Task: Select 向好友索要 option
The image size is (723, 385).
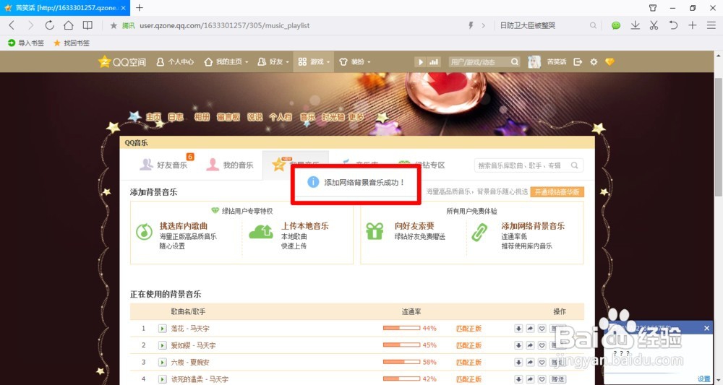Action: pyautogui.click(x=414, y=226)
